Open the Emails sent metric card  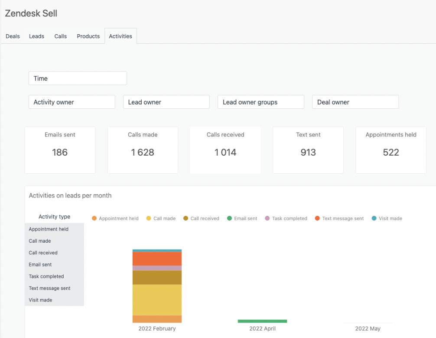coord(60,149)
